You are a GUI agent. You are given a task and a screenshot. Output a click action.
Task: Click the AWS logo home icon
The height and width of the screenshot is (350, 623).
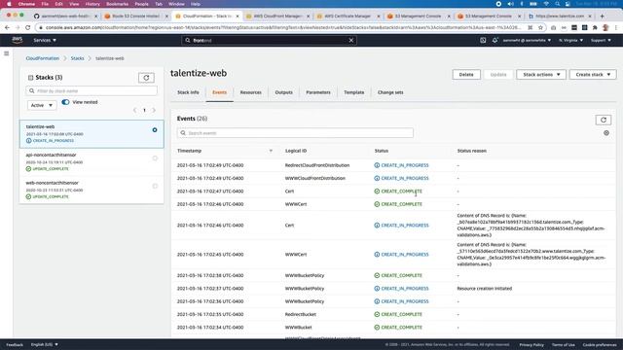18,40
